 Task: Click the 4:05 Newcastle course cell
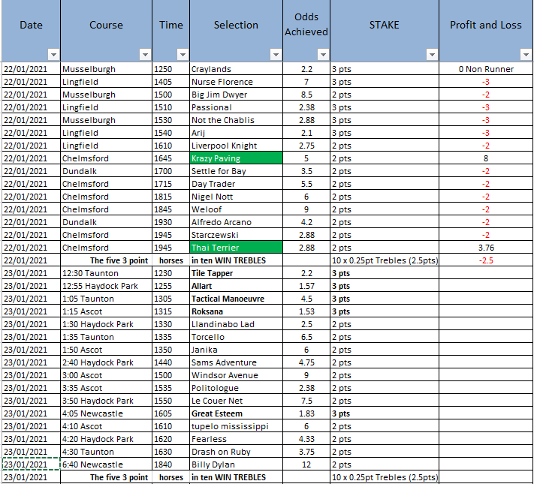[106, 413]
